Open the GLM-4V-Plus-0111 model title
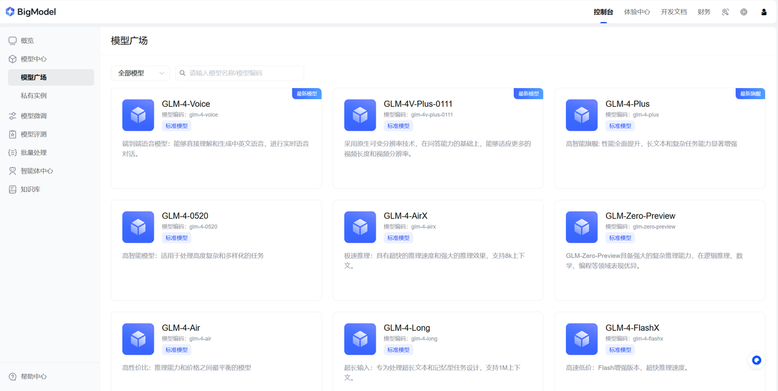The image size is (778, 391). click(x=418, y=104)
